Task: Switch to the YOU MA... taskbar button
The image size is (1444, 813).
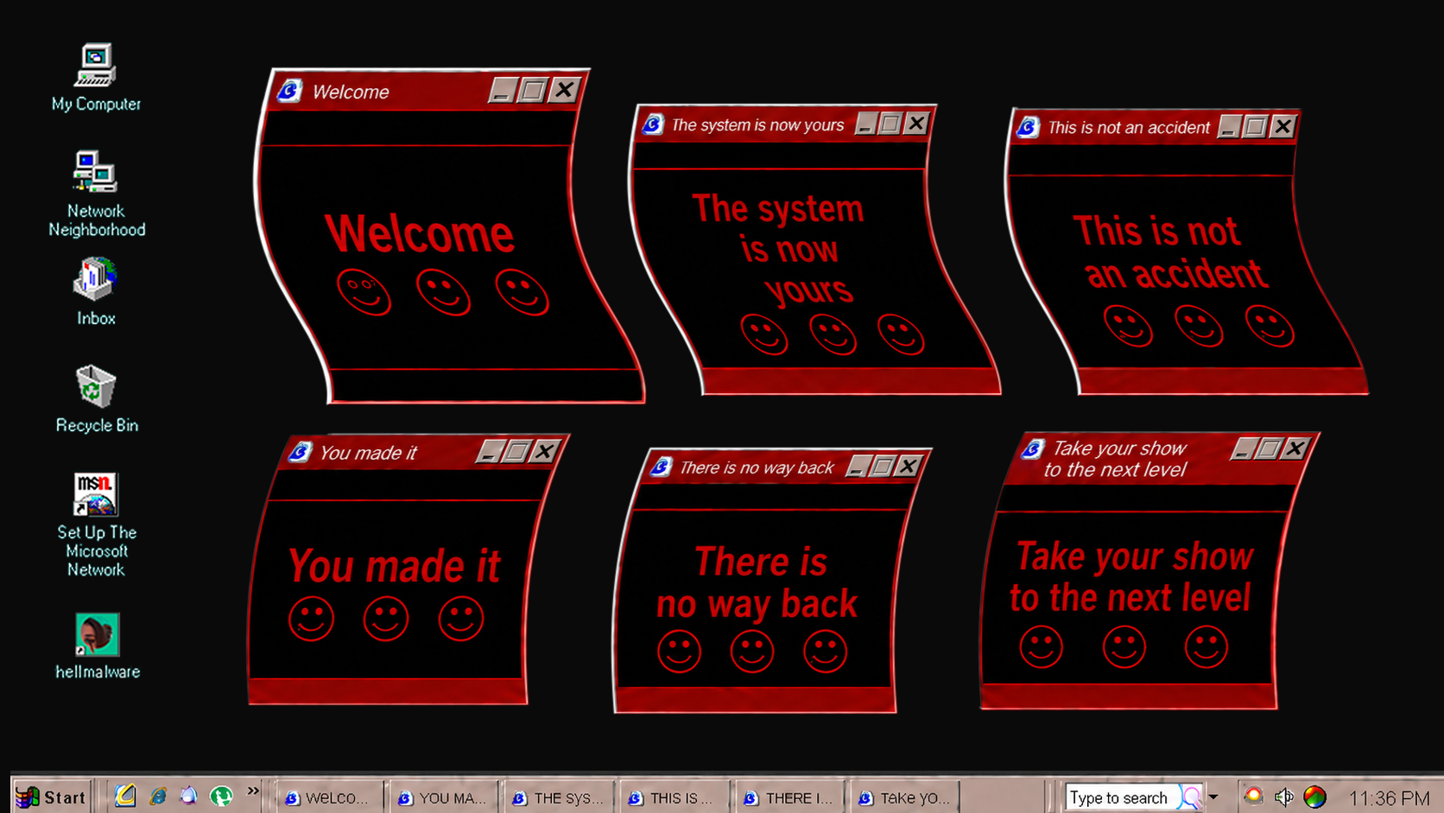Action: [443, 797]
